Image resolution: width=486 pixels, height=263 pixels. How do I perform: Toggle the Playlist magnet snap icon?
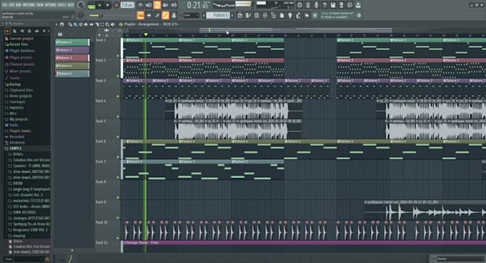point(61,24)
